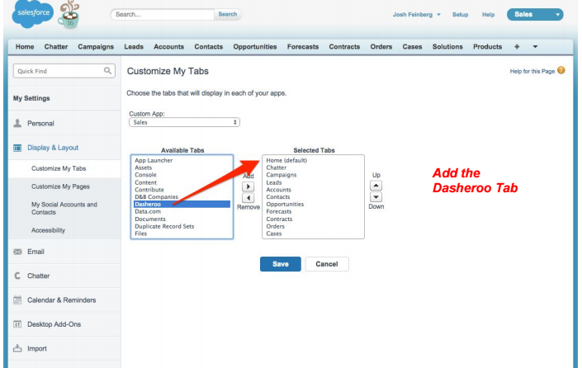
Task: Select Data.com in Available Tabs
Action: tap(148, 212)
